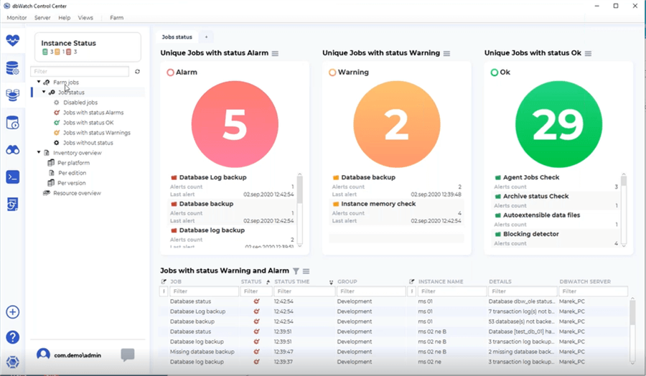Screen dimensions: 646x376
Task: Collapse the Job status tree node
Action: [x=44, y=92]
